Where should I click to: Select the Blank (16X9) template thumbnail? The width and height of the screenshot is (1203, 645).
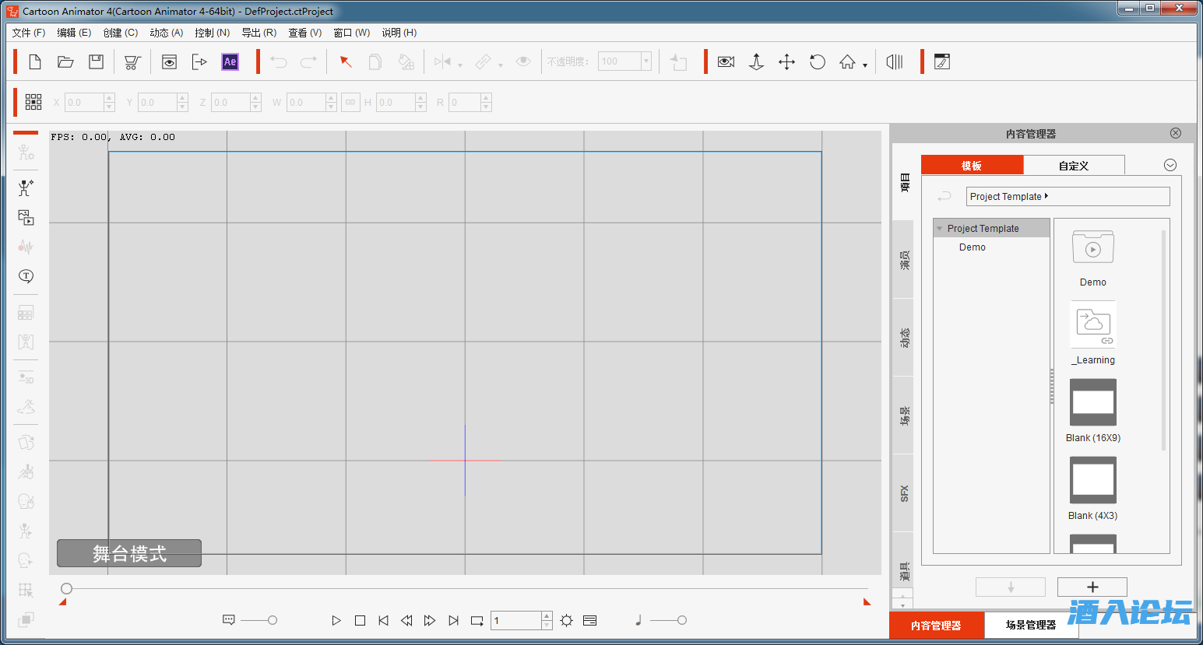point(1092,402)
